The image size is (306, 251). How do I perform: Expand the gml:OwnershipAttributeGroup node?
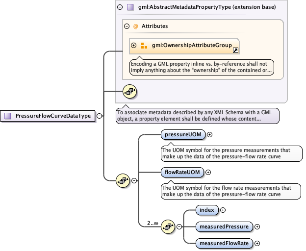tap(134, 46)
